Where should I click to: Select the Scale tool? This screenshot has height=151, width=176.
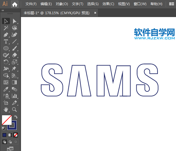[x=14, y=62]
